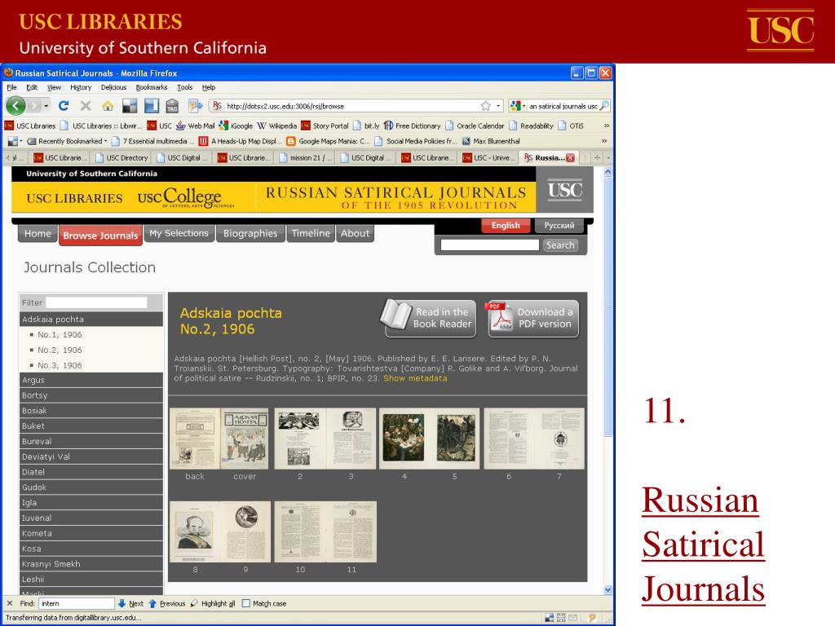
Task: Click the Download a PDF version icon button
Action: tap(533, 319)
